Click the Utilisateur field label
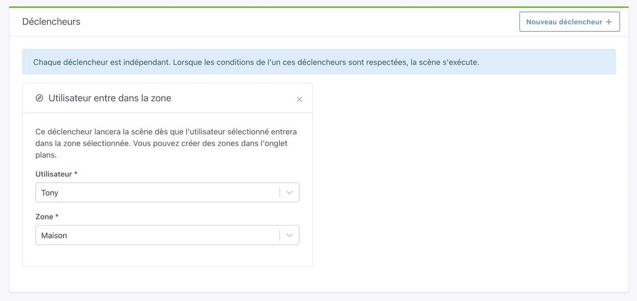The width and height of the screenshot is (637, 301). pos(54,174)
